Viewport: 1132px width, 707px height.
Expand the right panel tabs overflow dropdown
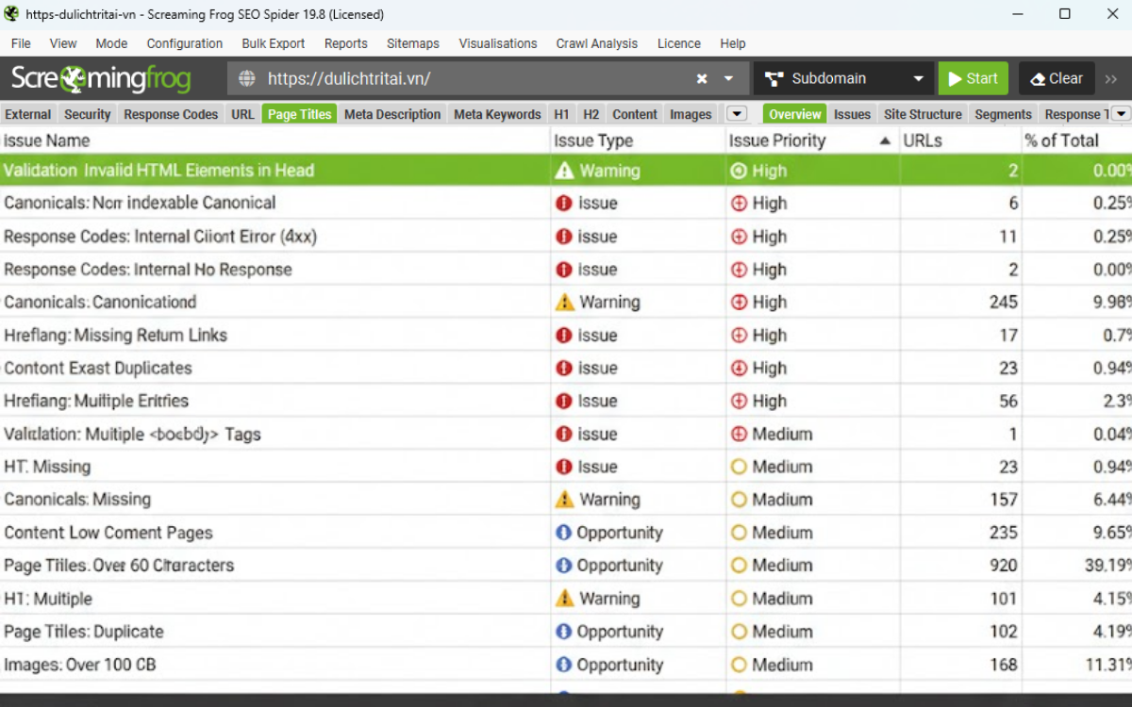tap(1120, 114)
